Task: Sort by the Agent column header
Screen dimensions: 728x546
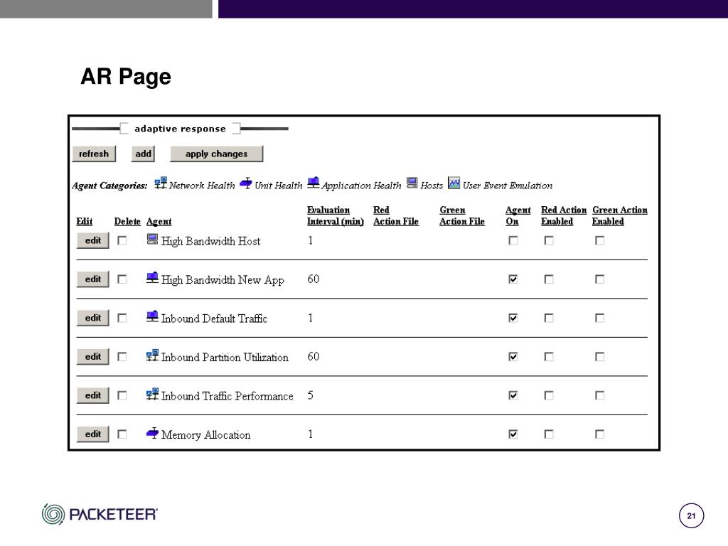Action: [159, 222]
